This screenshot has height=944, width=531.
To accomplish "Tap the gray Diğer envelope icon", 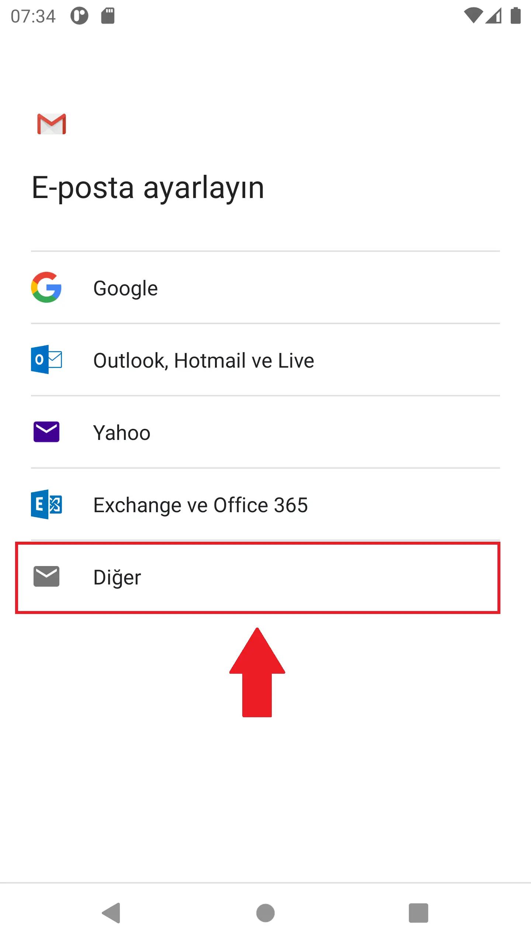I will tap(46, 576).
